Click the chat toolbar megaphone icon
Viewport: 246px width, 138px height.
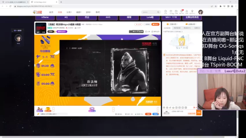pyautogui.click(x=170, y=108)
